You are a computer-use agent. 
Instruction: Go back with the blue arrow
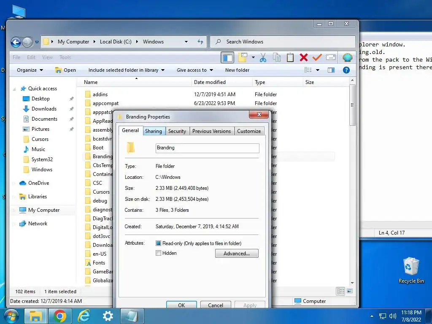click(16, 42)
